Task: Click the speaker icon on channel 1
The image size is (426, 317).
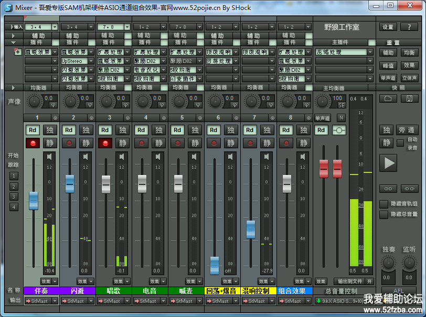Action: (x=49, y=156)
